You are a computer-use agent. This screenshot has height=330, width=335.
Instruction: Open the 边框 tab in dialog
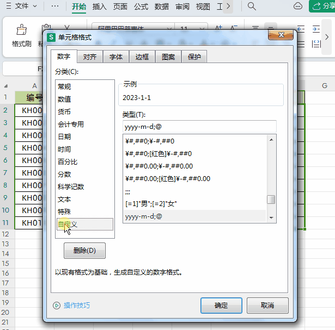[142, 57]
